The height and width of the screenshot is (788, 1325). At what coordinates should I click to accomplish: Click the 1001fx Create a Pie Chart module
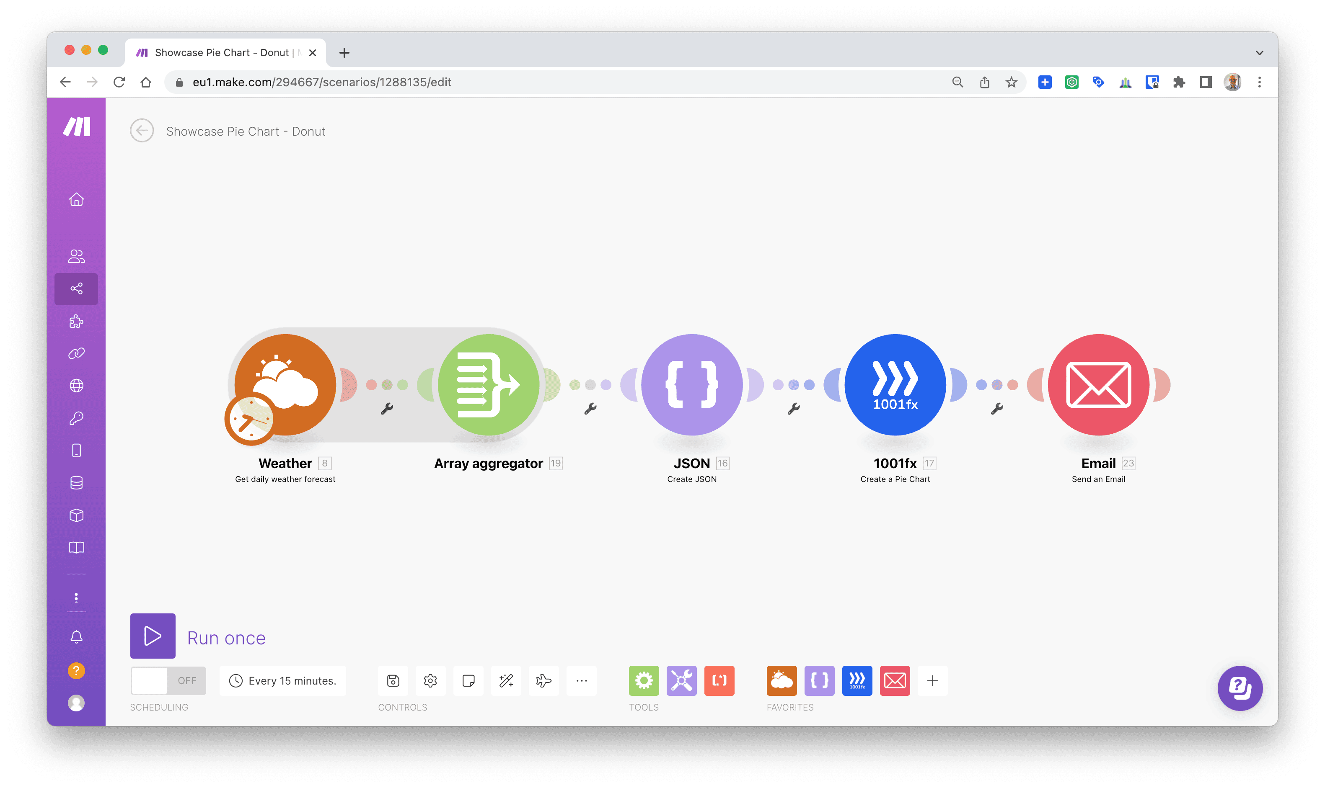tap(895, 384)
